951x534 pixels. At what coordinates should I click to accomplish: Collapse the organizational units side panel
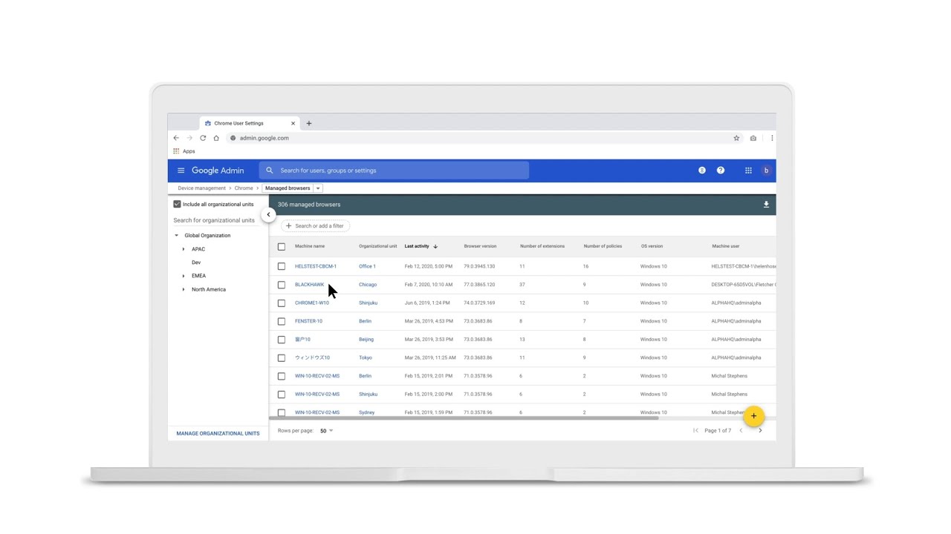[x=268, y=214]
